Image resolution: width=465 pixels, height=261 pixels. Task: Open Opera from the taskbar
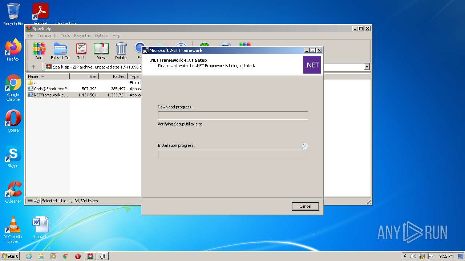pos(78,256)
